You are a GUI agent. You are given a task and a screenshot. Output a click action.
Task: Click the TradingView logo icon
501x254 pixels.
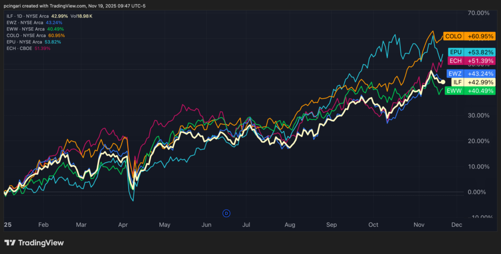click(10, 243)
